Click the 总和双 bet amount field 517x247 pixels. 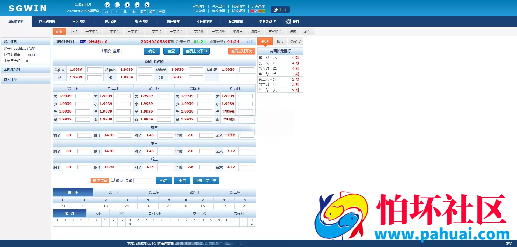click(247, 70)
